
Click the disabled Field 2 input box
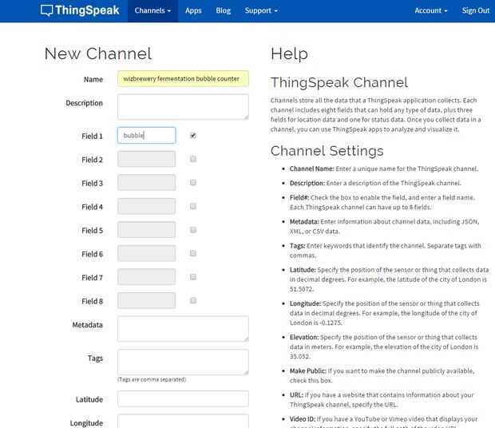(146, 159)
